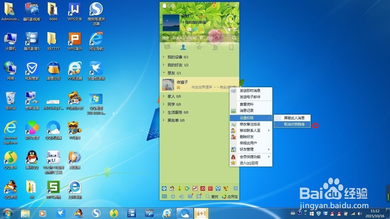This screenshot has height=219, width=390.
Task: Open the QQ game dog mascot icon
Action: click(x=226, y=189)
